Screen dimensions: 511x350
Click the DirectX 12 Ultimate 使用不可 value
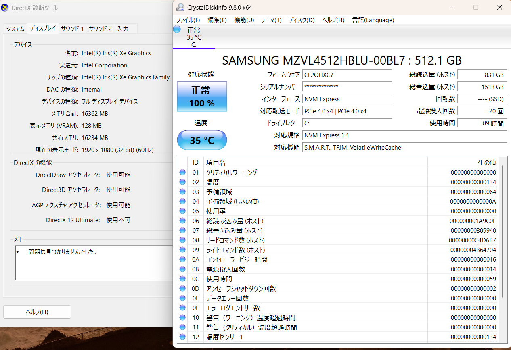pos(118,220)
